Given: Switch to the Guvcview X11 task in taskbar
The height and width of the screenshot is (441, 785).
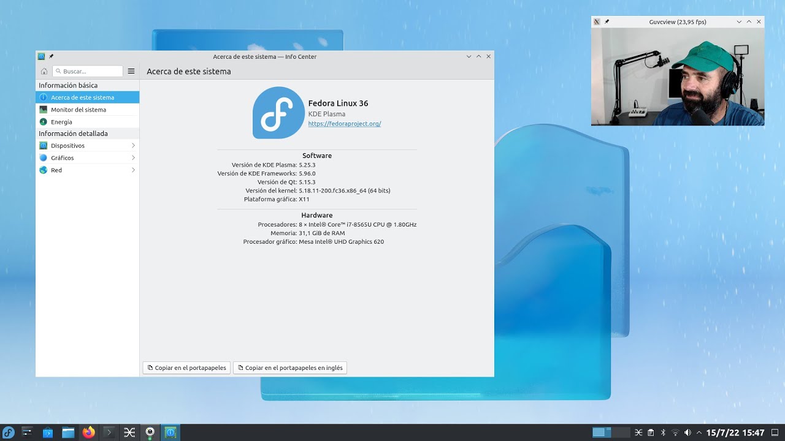Looking at the screenshot, I should click(x=129, y=432).
